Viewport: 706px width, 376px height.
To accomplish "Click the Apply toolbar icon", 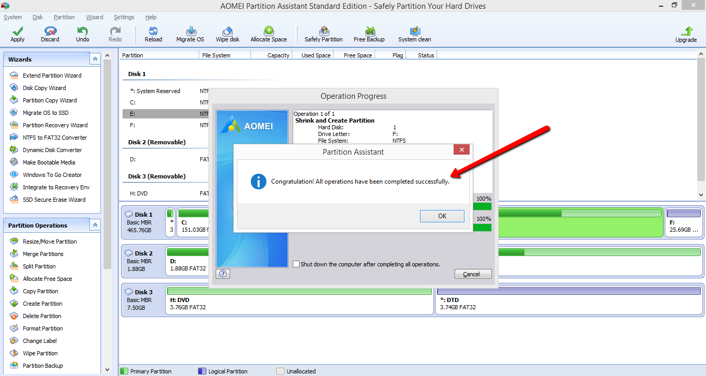I will [x=17, y=34].
